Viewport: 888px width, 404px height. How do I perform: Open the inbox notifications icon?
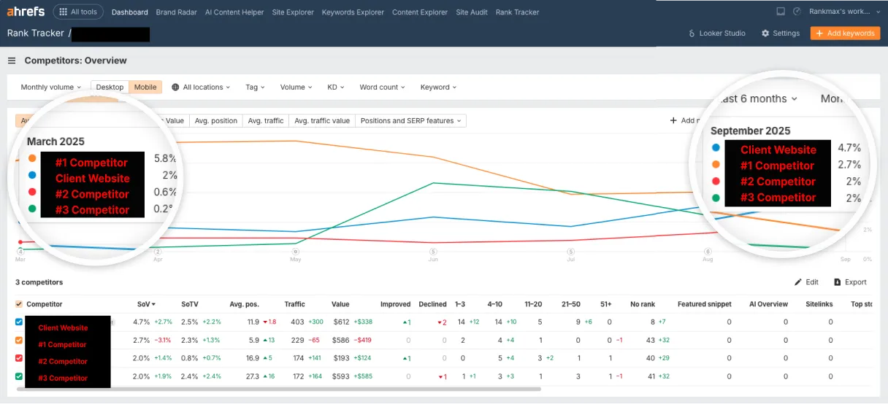point(781,12)
